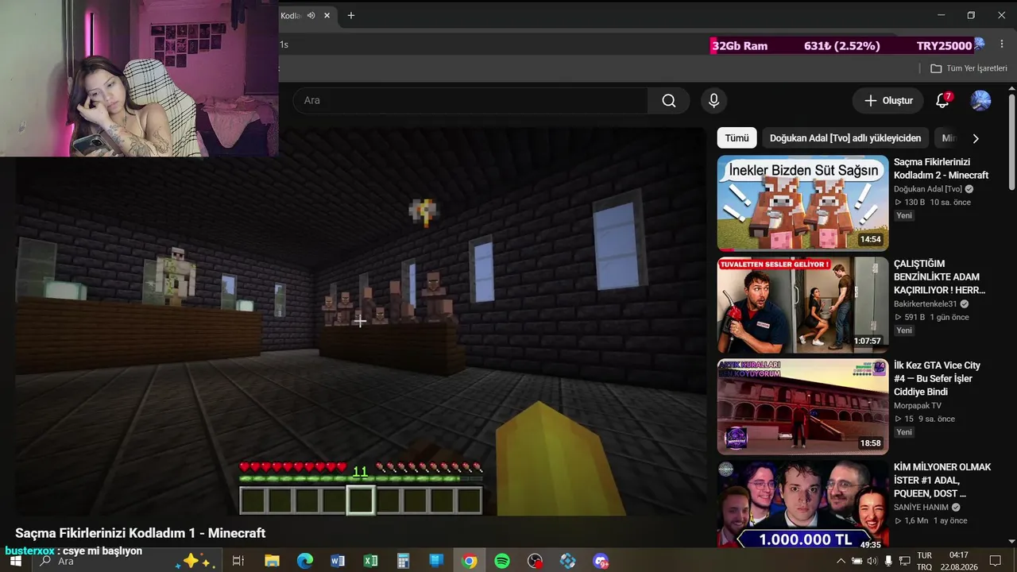
Task: Open YouTube notifications bell
Action: point(942,101)
